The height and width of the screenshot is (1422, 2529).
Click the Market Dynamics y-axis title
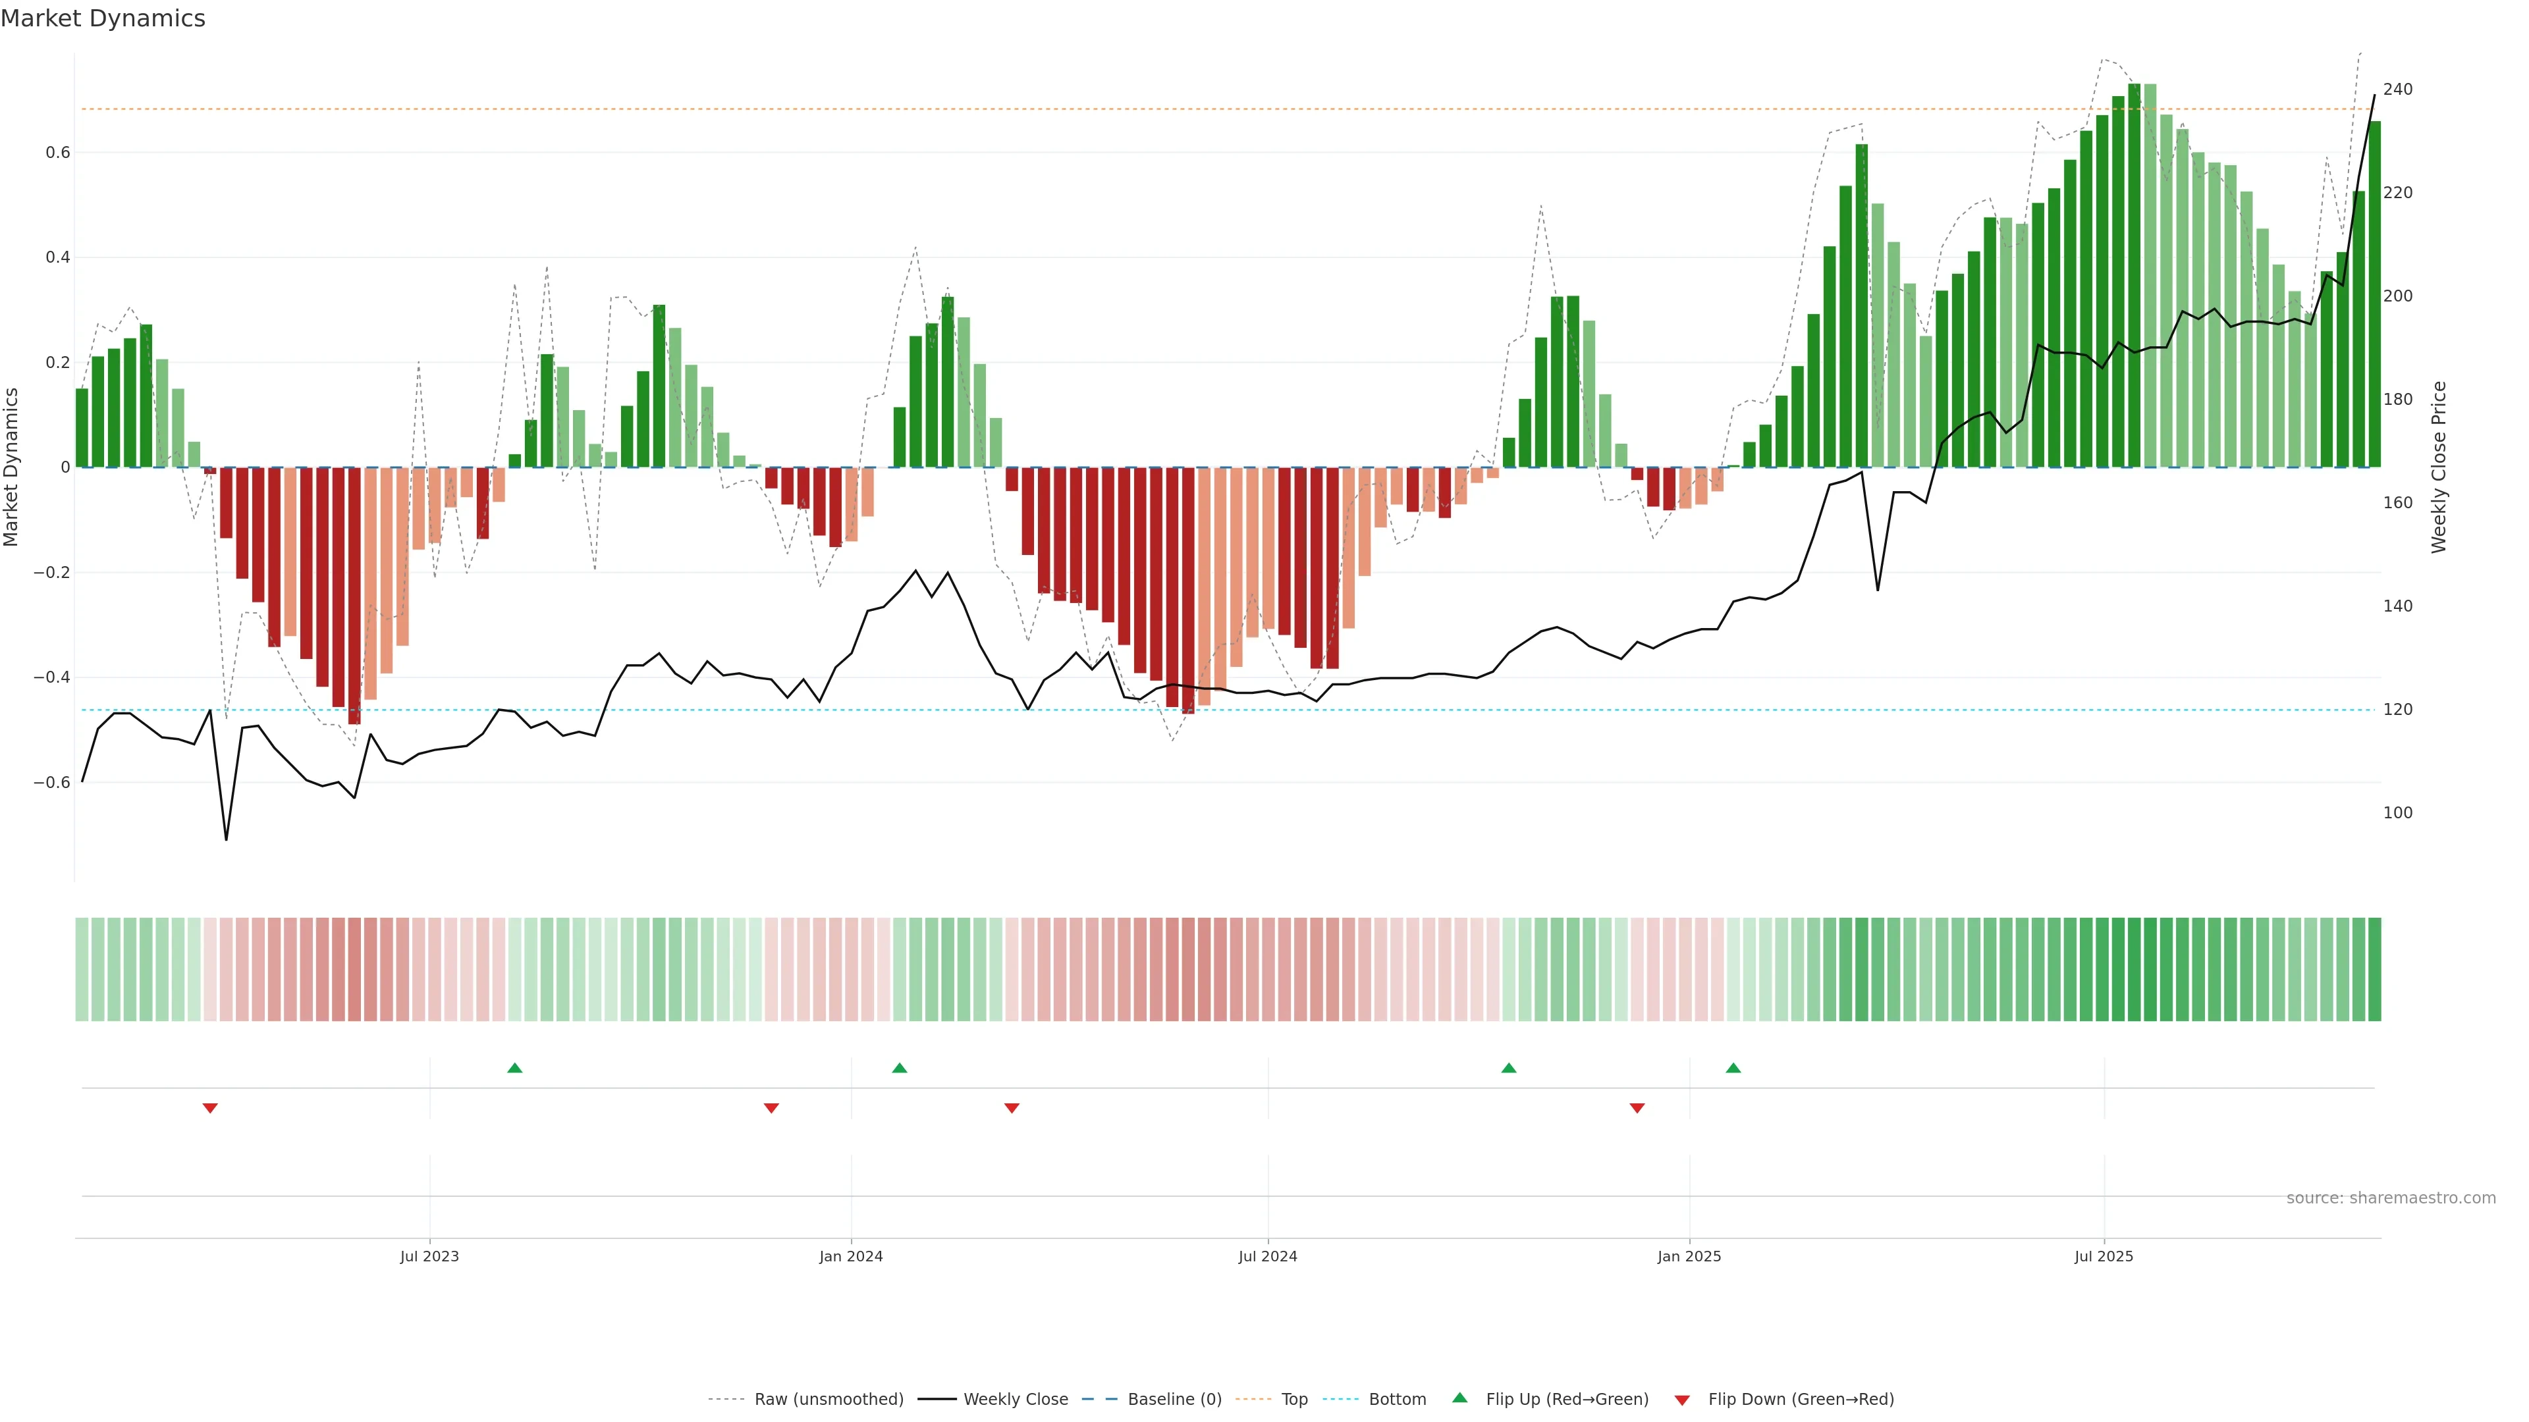pos(12,467)
